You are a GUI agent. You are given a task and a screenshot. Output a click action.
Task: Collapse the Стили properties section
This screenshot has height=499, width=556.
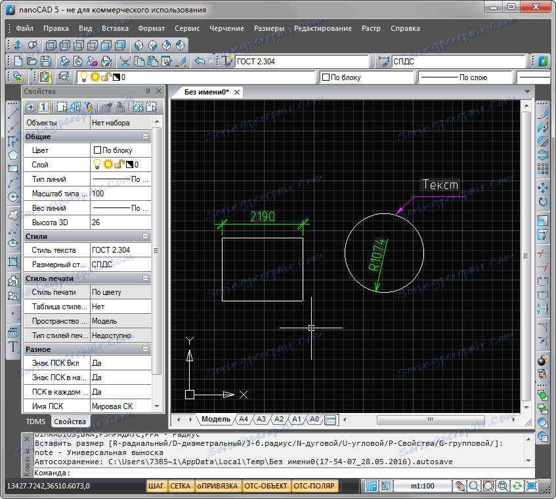145,236
